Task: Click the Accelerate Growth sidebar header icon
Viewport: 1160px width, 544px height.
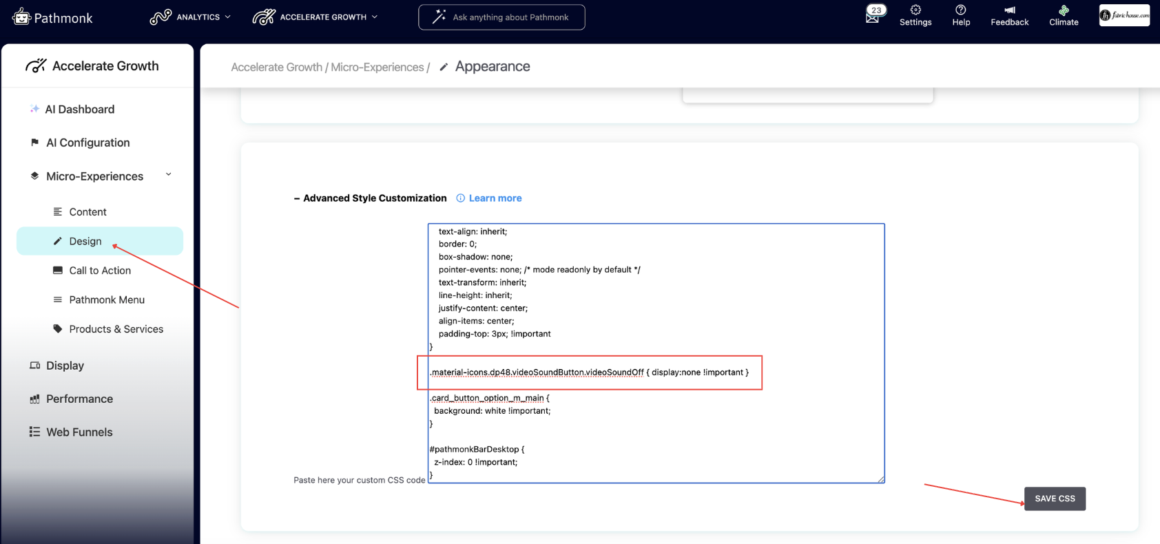Action: (x=36, y=65)
